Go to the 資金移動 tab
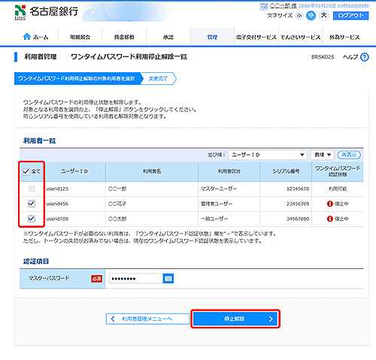The image size is (376, 360). tap(124, 37)
